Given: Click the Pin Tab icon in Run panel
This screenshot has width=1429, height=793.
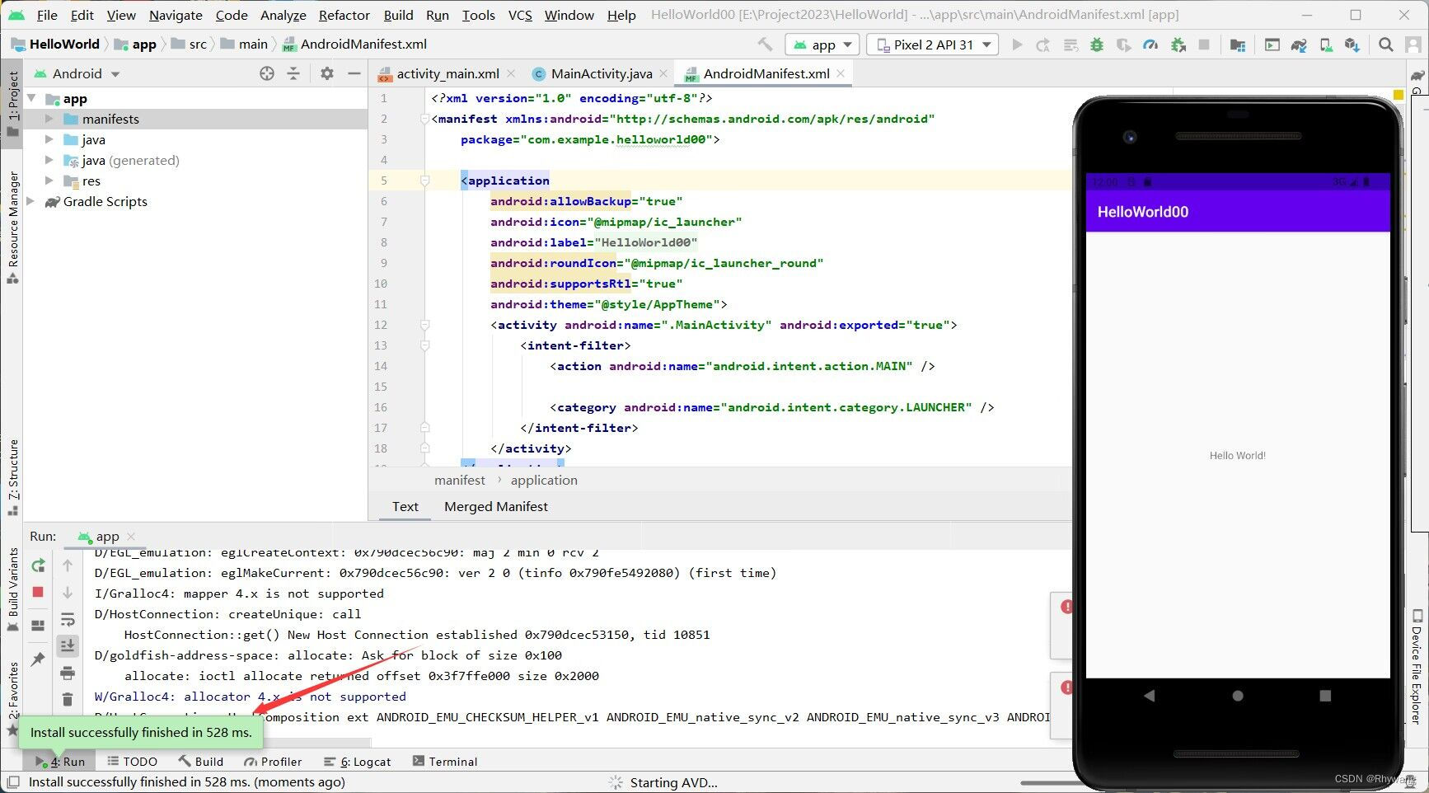Looking at the screenshot, I should 38,659.
